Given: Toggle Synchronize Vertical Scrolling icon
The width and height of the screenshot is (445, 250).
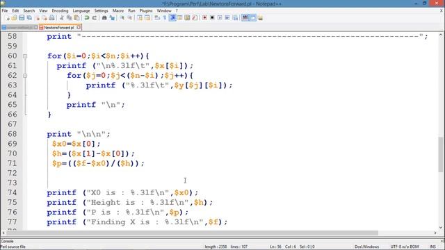Looking at the screenshot, I should [x=140, y=18].
